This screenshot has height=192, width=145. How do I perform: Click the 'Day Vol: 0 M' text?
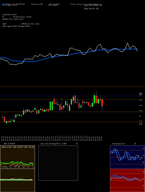tap(91, 9)
